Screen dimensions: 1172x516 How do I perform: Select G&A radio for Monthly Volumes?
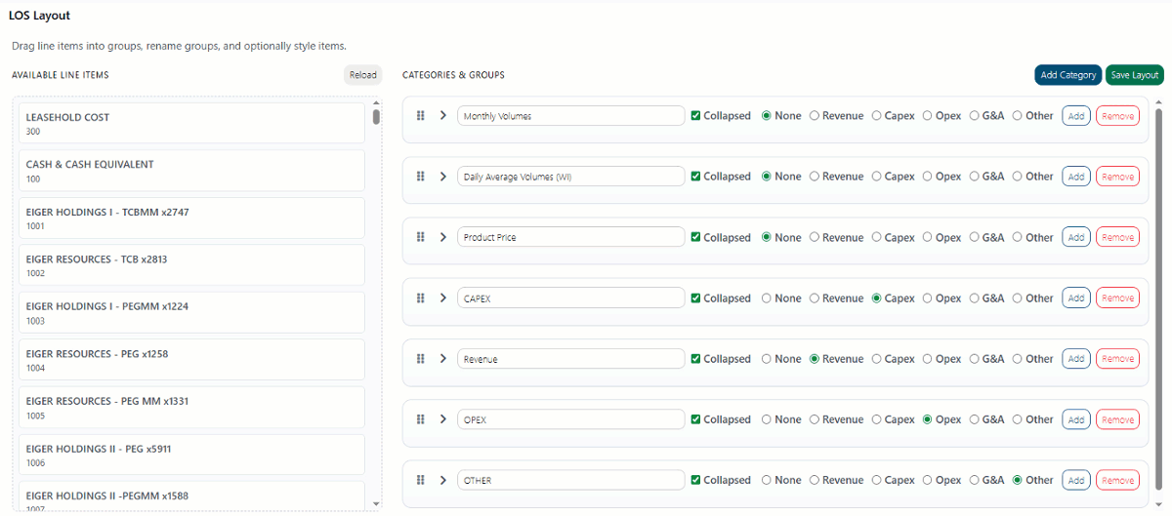click(x=974, y=115)
